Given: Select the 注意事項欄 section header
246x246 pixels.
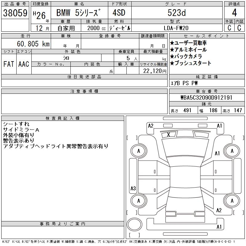Looking at the screenshot, I should click(84, 91).
